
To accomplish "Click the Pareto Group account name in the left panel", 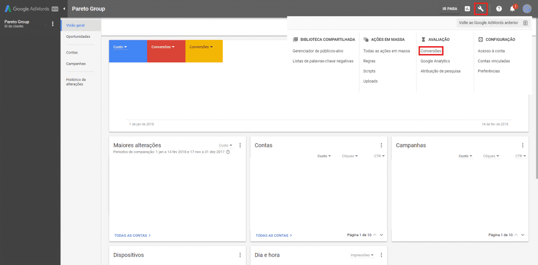I will [x=17, y=22].
